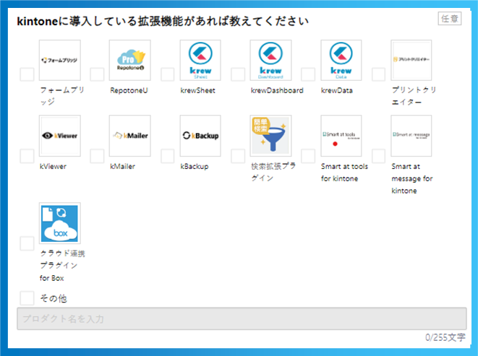Check the kMailer checkbox
The width and height of the screenshot is (478, 356).
[97, 156]
